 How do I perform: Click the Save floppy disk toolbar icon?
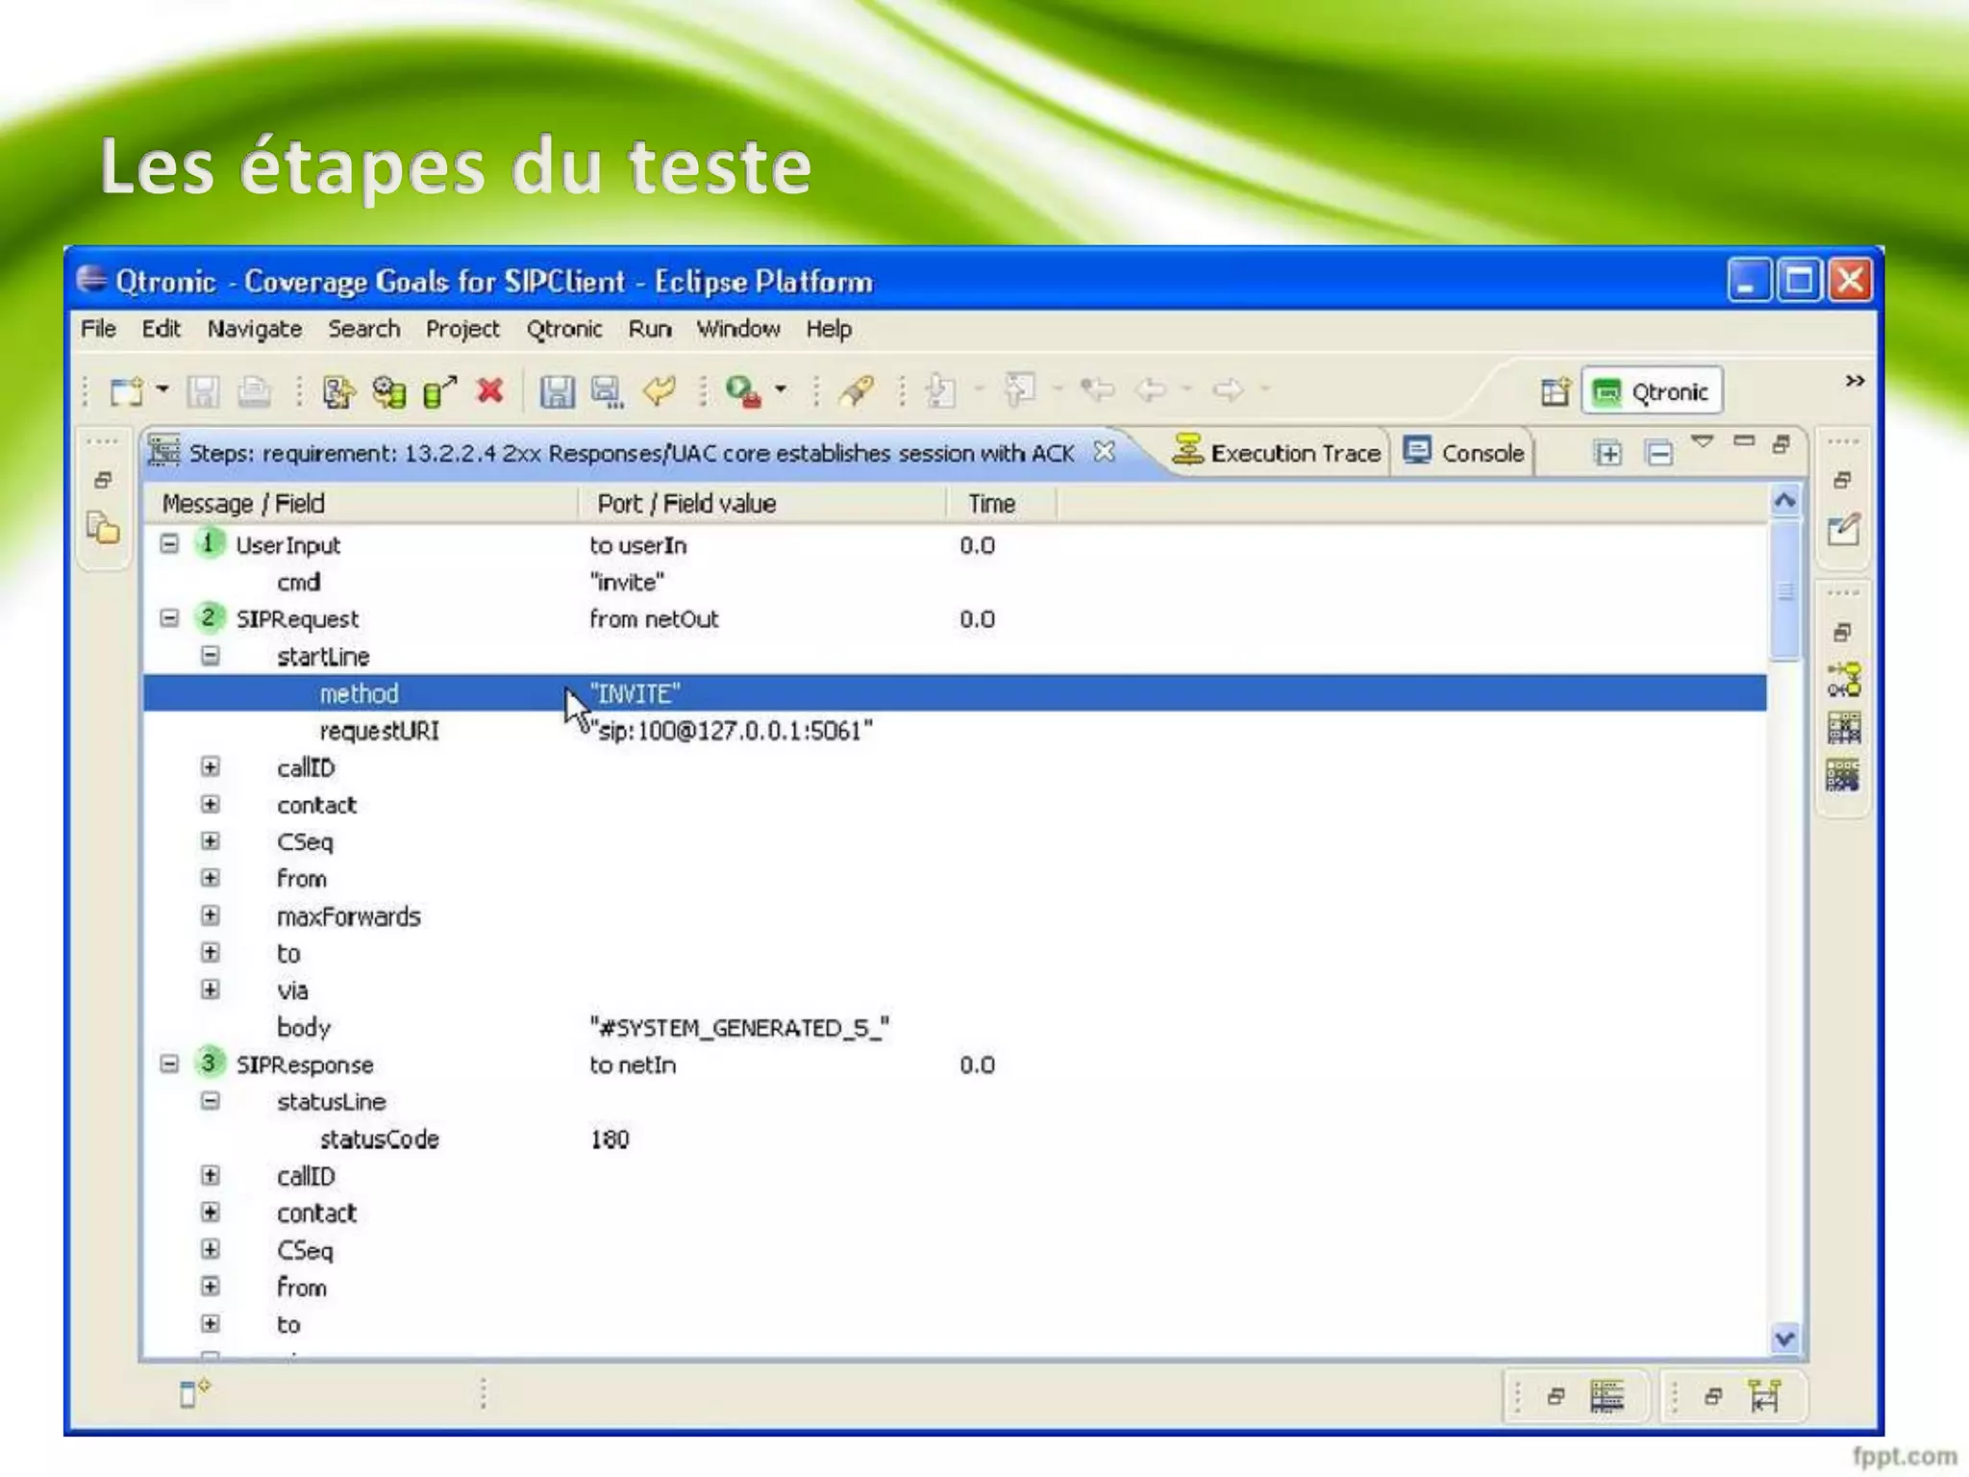[557, 391]
